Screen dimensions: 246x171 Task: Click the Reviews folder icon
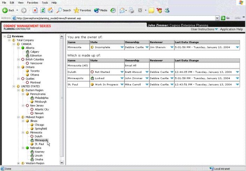(x=9, y=36)
